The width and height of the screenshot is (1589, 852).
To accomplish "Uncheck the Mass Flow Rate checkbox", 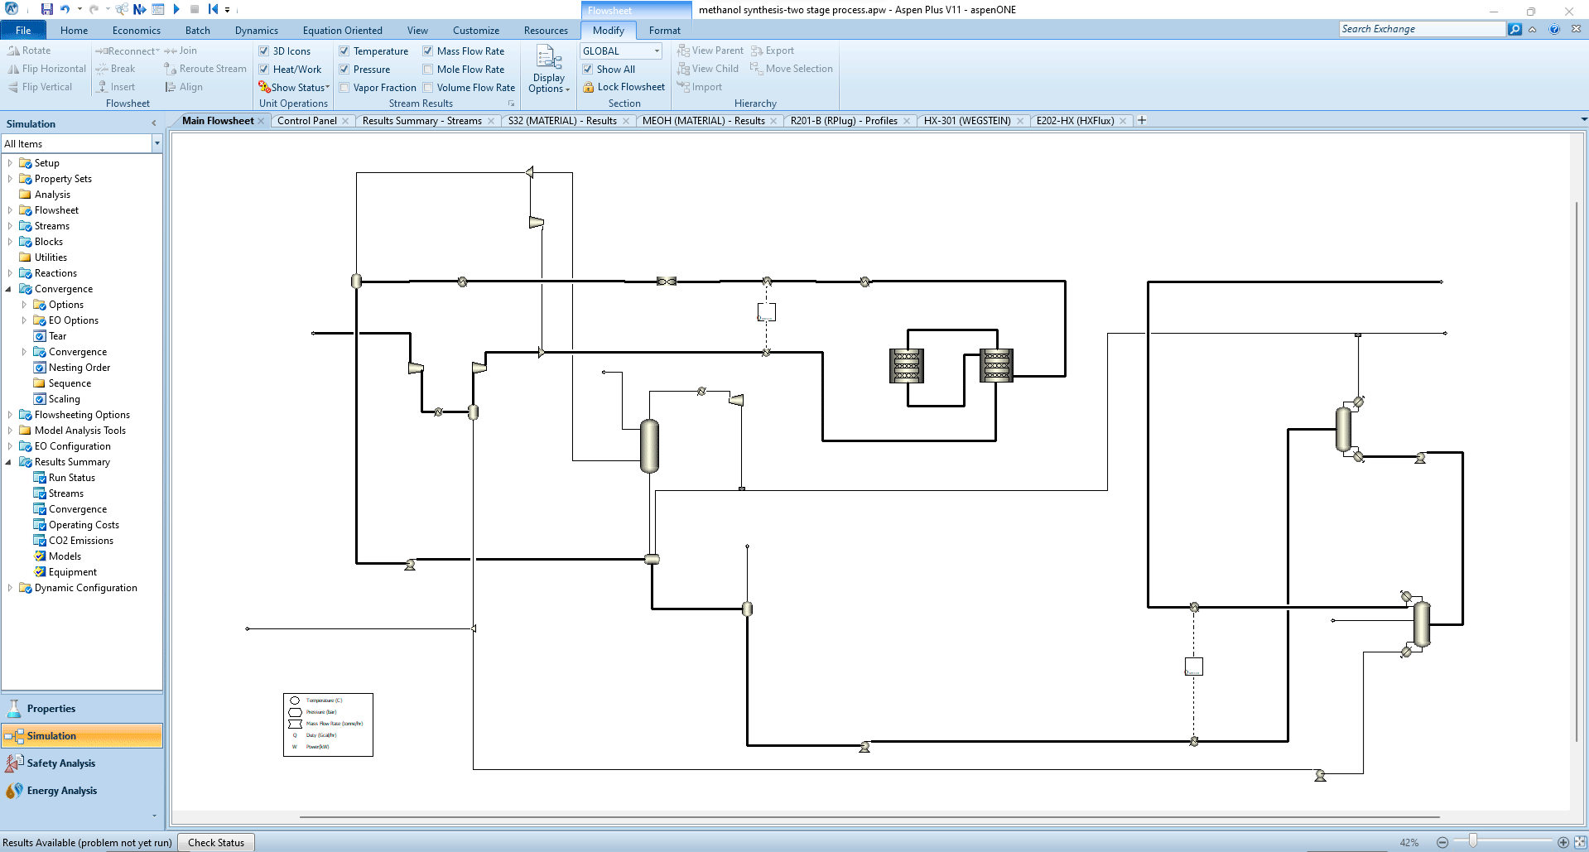I will (428, 51).
